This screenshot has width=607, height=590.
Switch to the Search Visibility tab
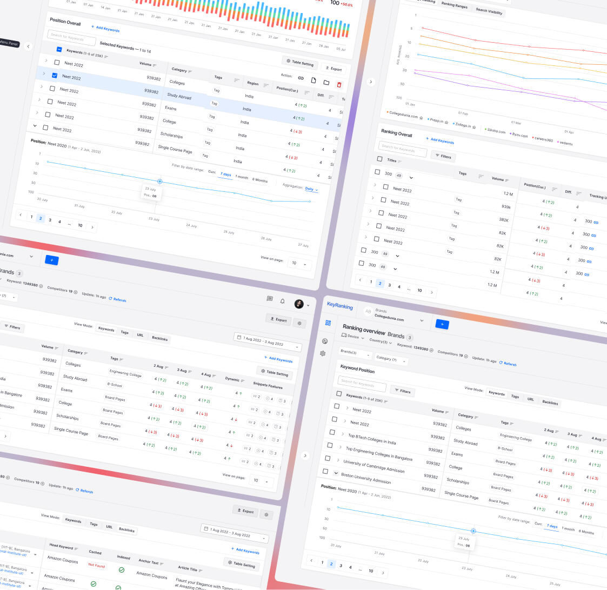pyautogui.click(x=489, y=11)
